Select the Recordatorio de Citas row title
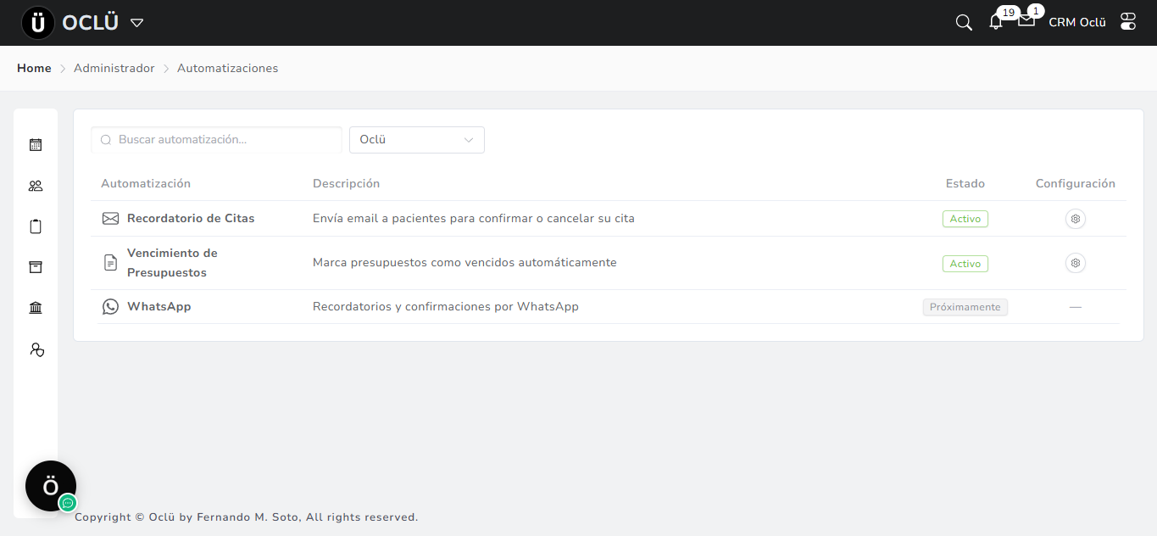 pos(191,219)
